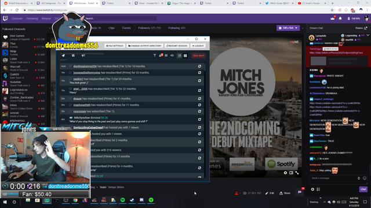Open Twitch notifications bell
Viewport: 371px width, 208px height.
point(340,18)
